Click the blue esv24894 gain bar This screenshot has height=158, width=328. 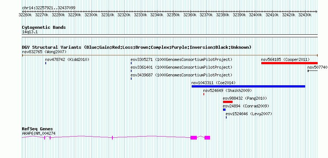coord(224,110)
